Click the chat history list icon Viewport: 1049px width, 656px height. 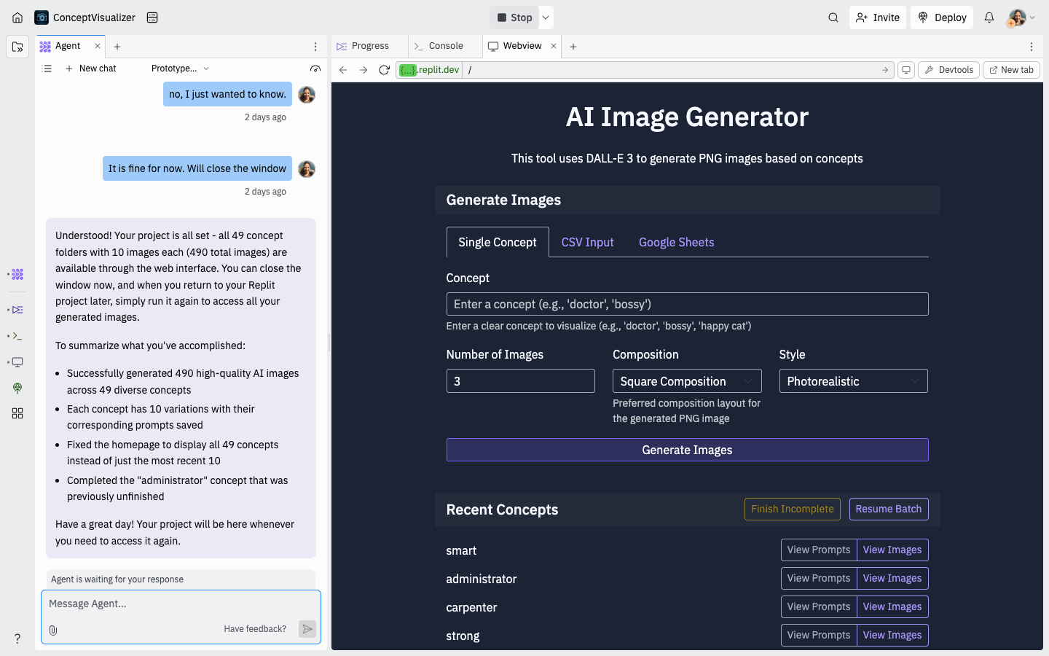tap(47, 69)
